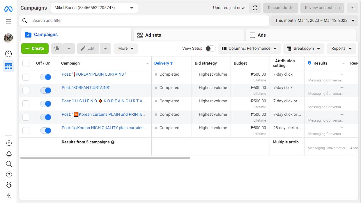Open Columns: Performance dropdown

(249, 49)
